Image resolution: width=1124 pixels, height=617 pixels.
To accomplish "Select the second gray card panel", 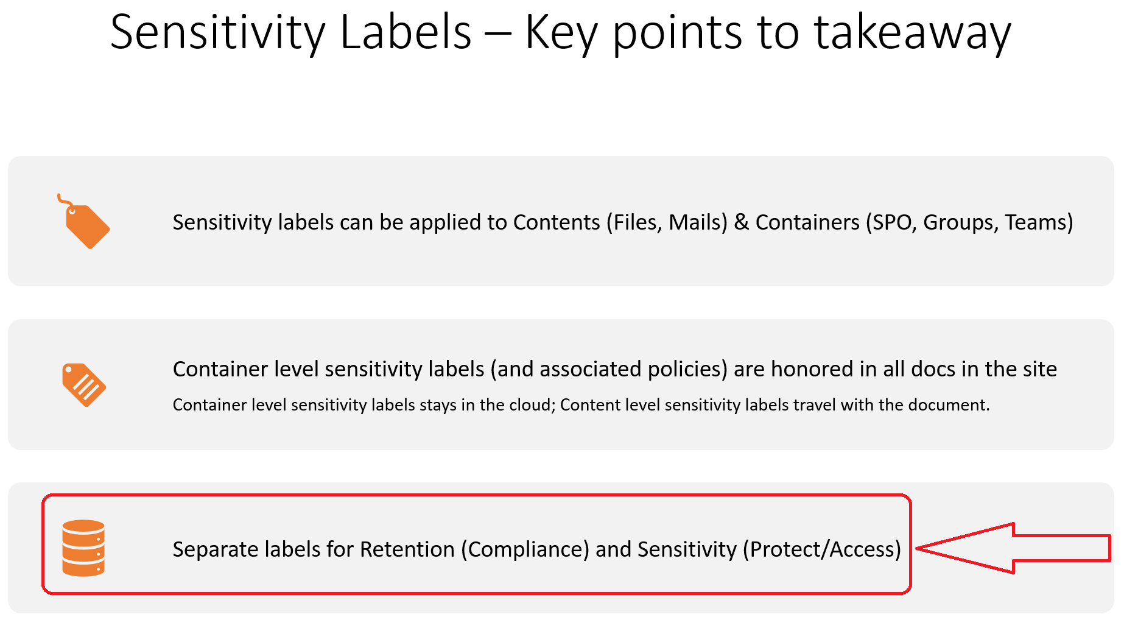I will [x=561, y=384].
